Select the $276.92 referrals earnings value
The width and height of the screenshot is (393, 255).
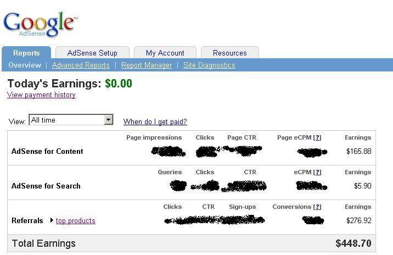coord(358,220)
